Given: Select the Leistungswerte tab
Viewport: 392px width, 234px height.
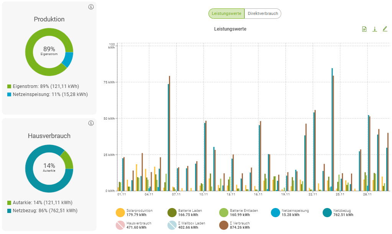Looking at the screenshot, I should (x=226, y=13).
